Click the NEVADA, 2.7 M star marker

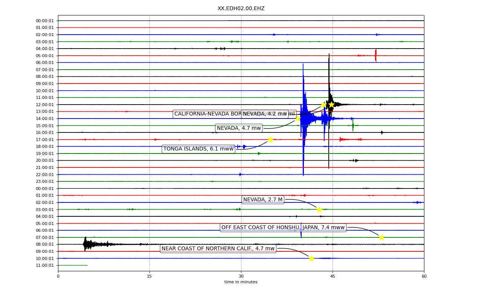(319, 209)
